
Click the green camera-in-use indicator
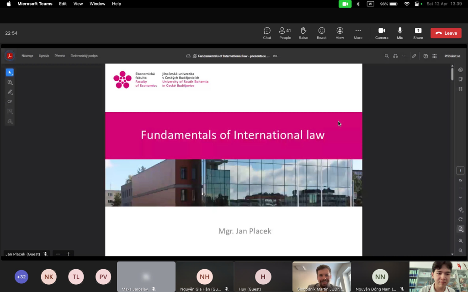tap(345, 4)
